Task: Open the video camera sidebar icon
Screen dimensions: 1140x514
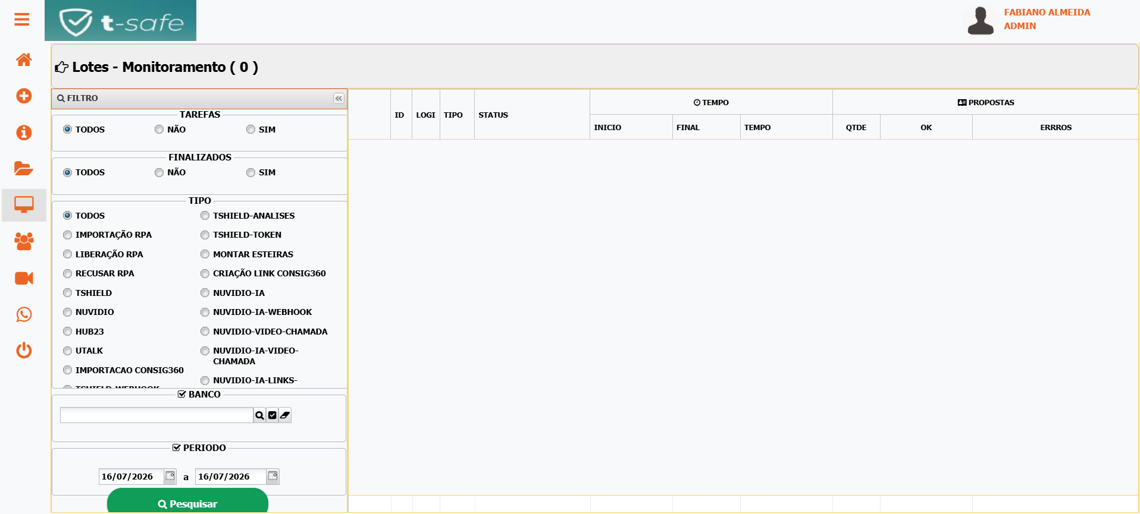Action: pos(24,278)
